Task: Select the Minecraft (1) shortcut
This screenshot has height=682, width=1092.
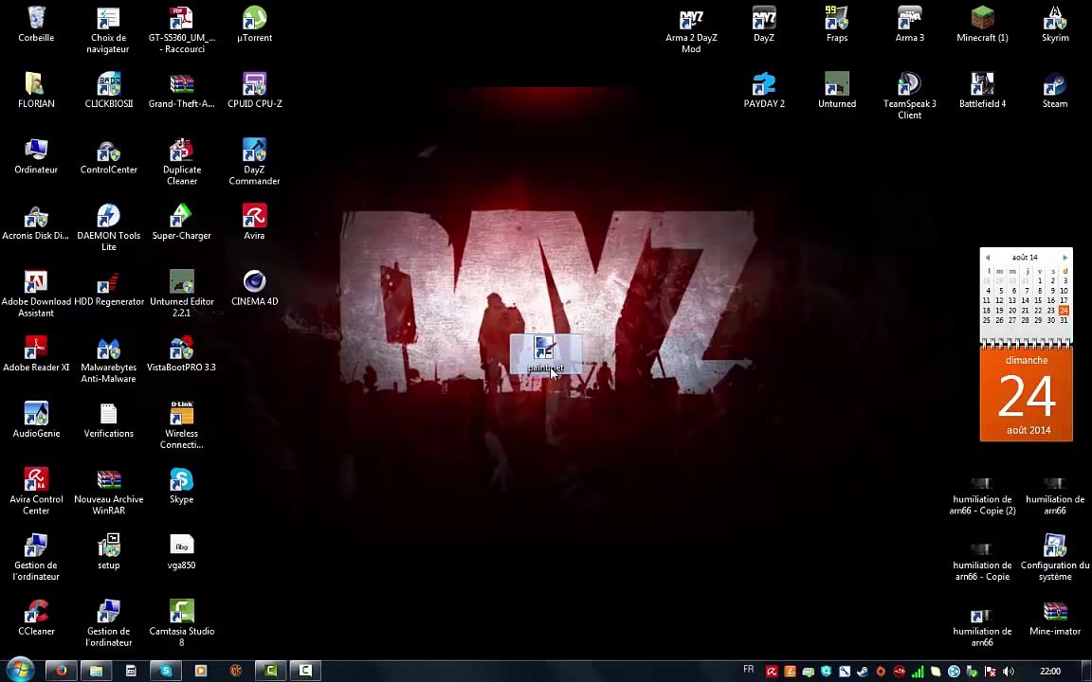Action: pyautogui.click(x=983, y=25)
